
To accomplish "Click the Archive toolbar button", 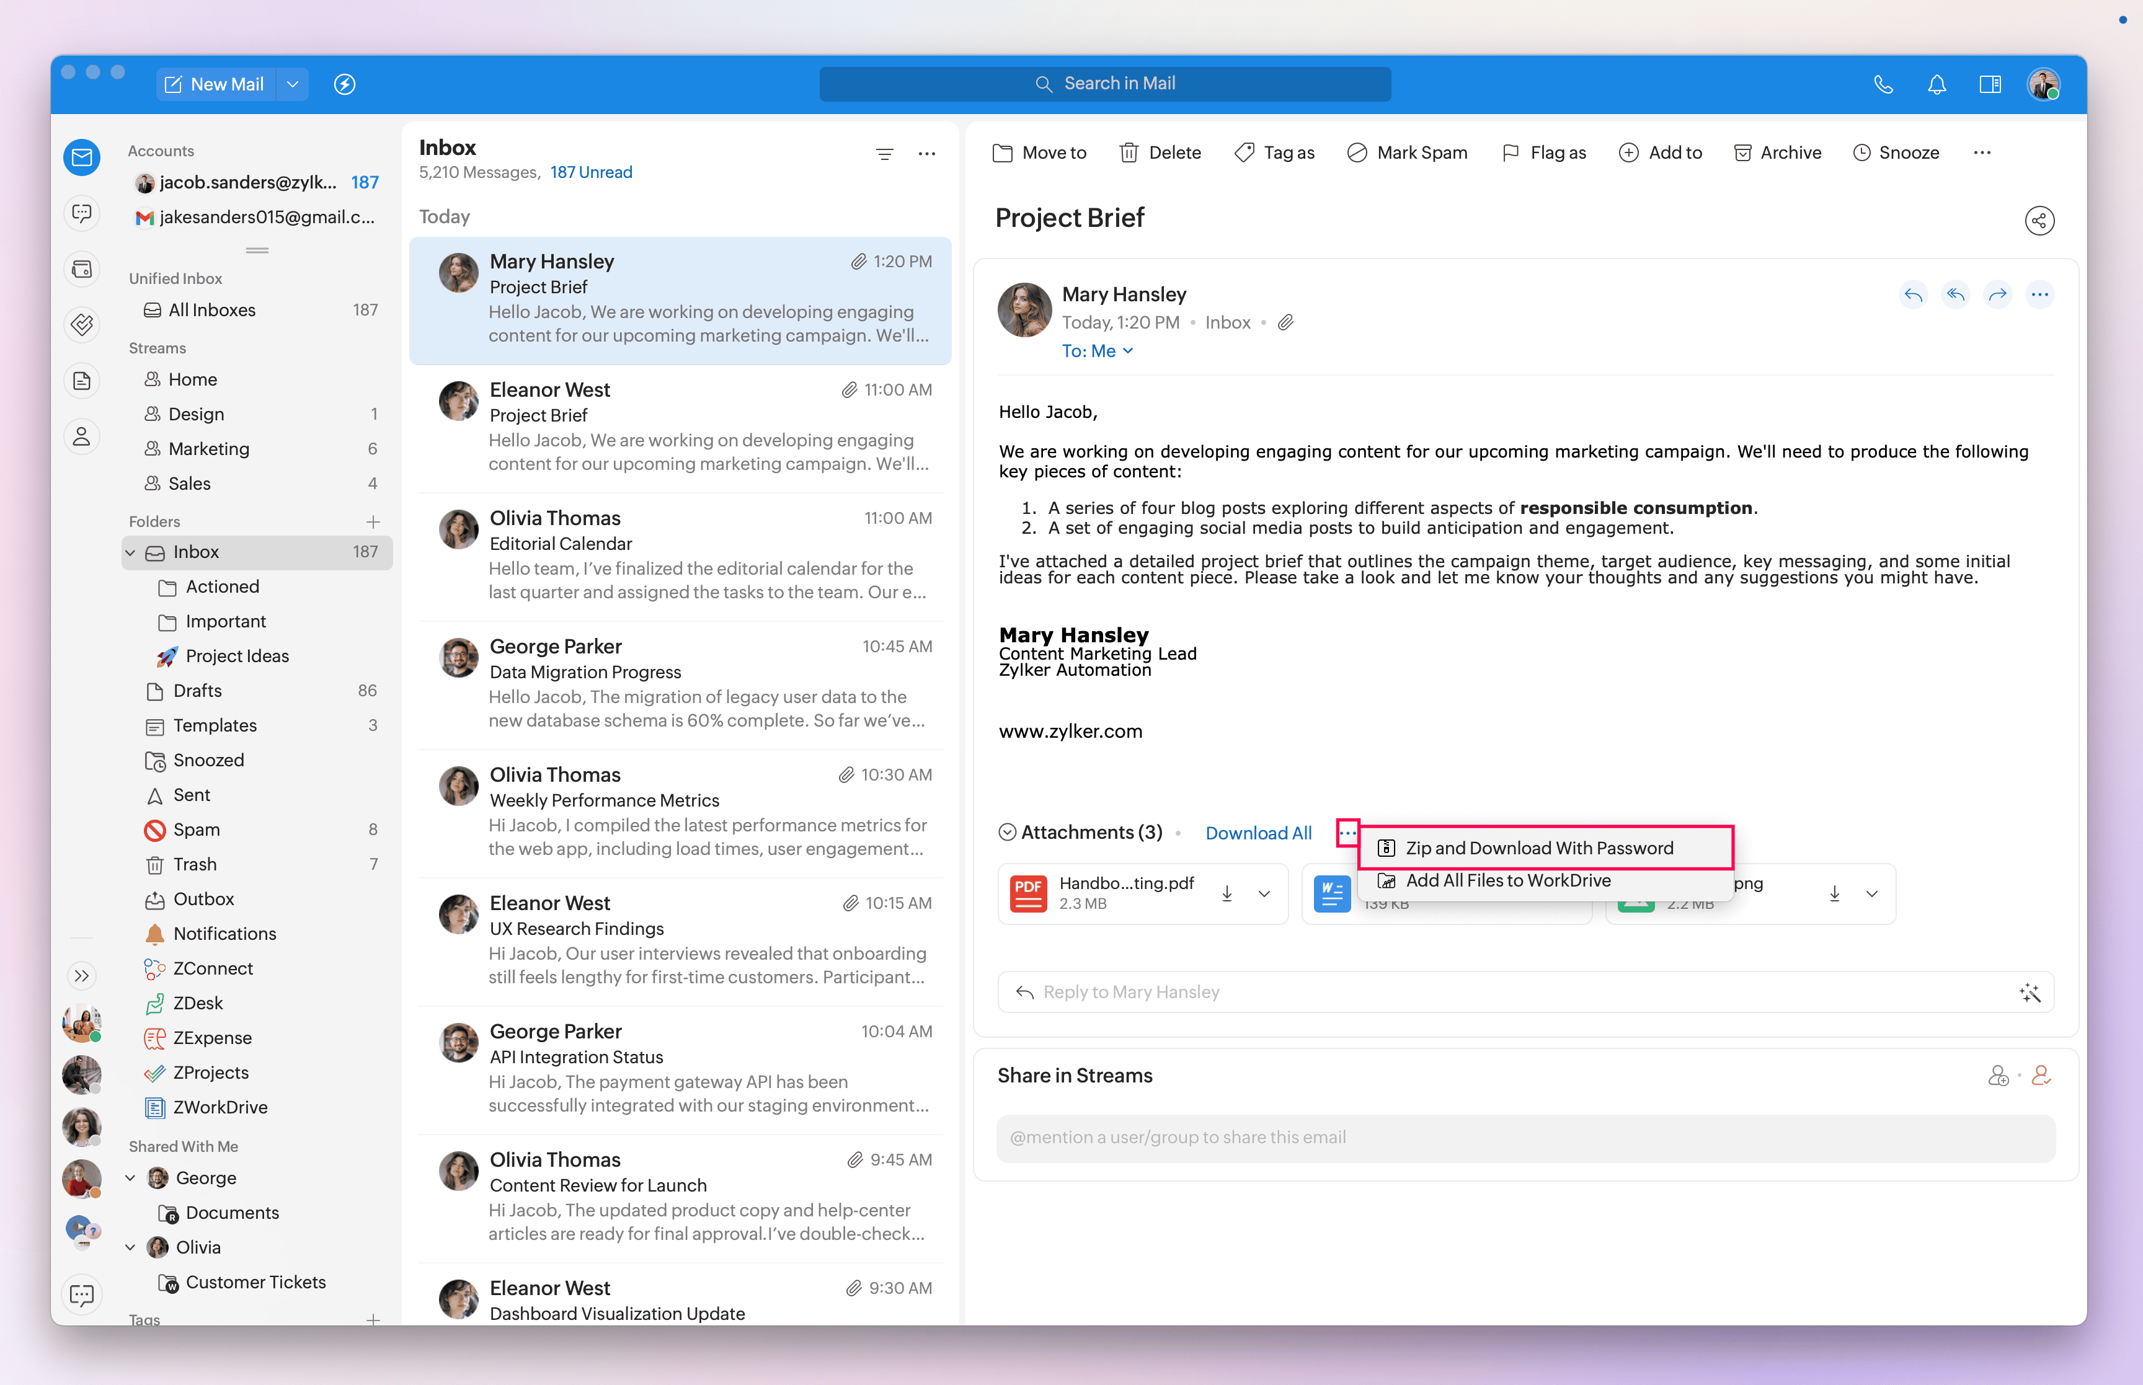I will coord(1777,153).
